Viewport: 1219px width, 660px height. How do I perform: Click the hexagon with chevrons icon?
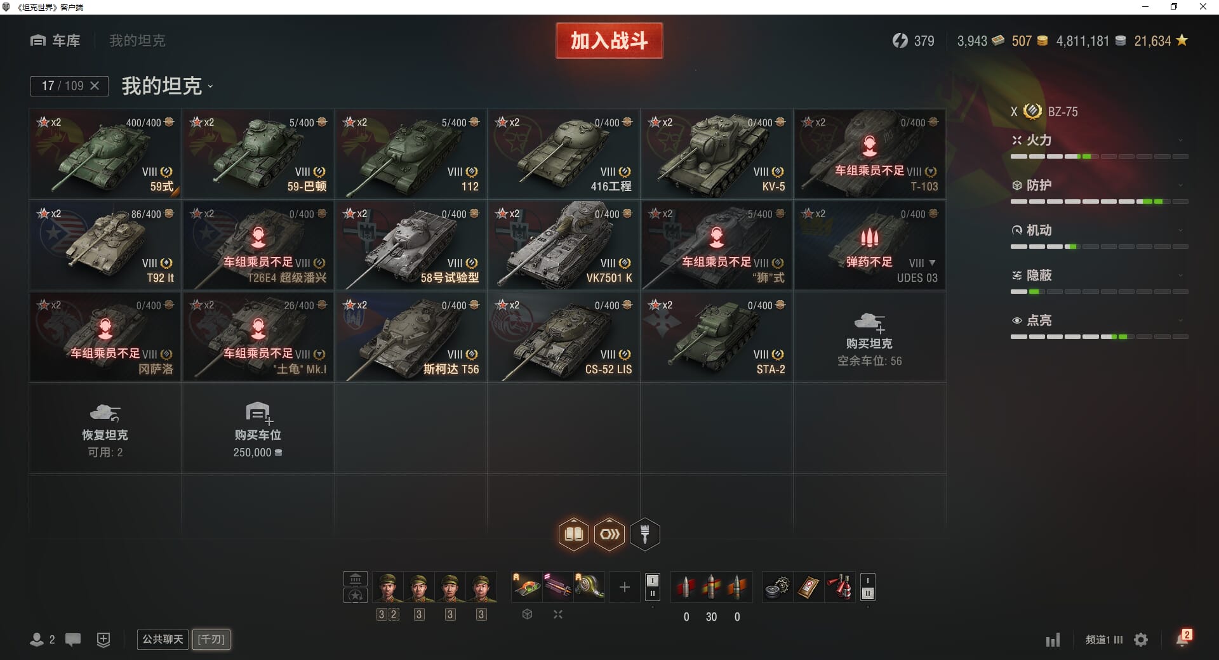(x=609, y=534)
